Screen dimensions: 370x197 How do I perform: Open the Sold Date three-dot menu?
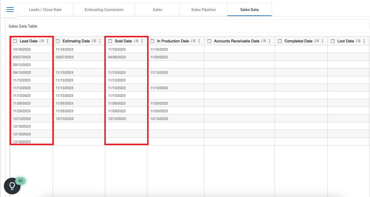point(142,41)
